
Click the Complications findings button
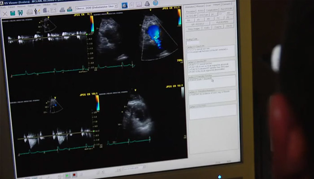tap(212, 10)
